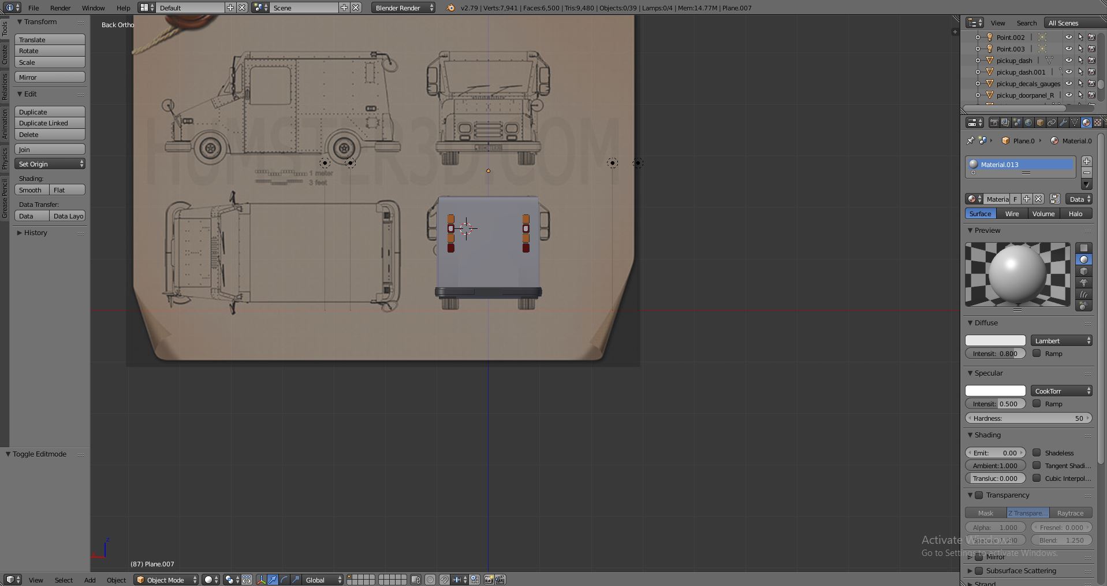Screen dimensions: 1107x586
Task: Expand pickup_dash in outliner tree
Action: tap(978, 60)
